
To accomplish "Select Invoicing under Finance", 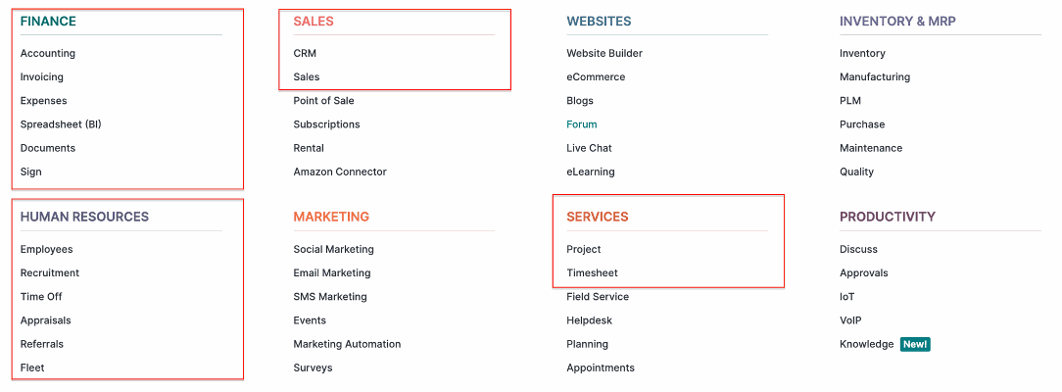I will pyautogui.click(x=42, y=77).
